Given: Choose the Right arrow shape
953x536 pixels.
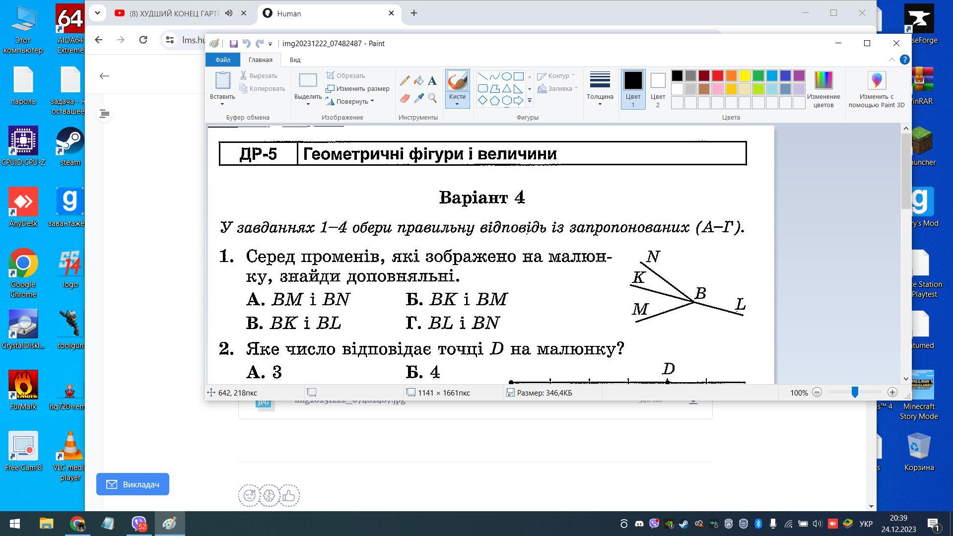Looking at the screenshot, I should 518,101.
